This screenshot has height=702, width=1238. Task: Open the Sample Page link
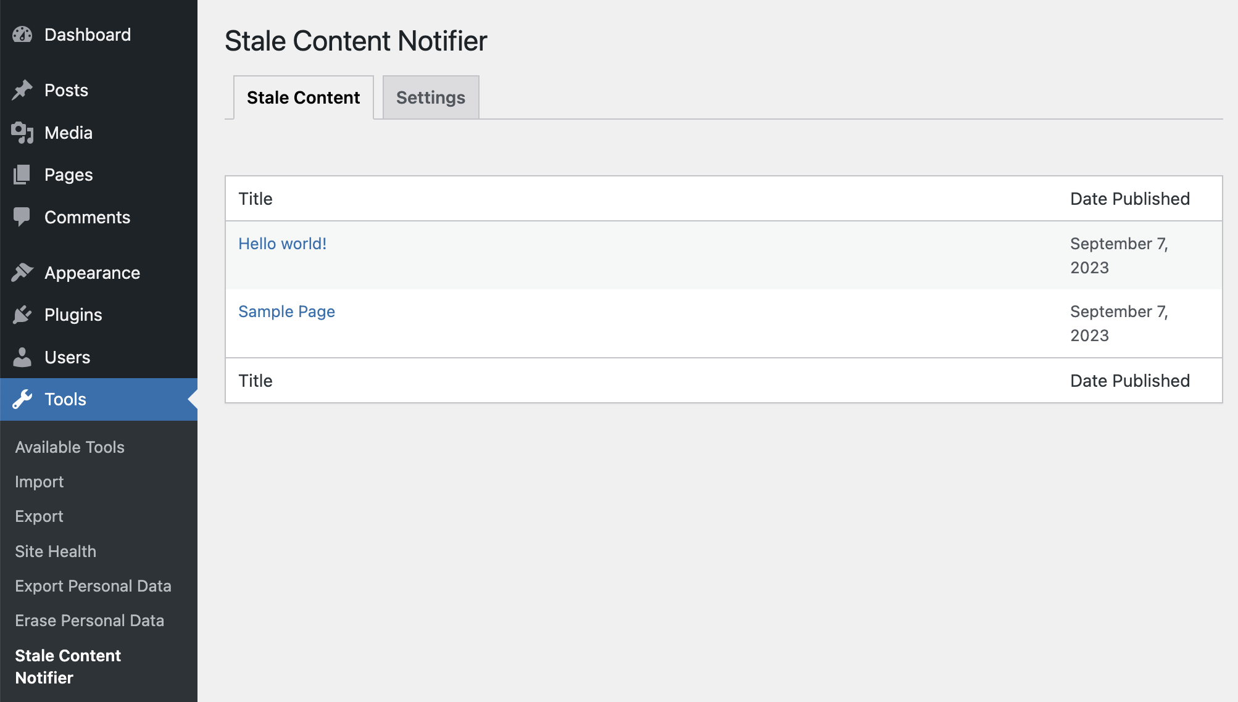pyautogui.click(x=286, y=312)
